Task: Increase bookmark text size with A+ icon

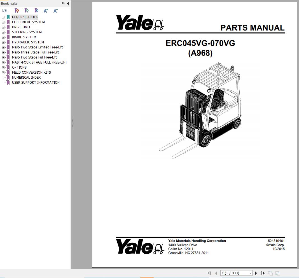Action: click(x=46, y=10)
